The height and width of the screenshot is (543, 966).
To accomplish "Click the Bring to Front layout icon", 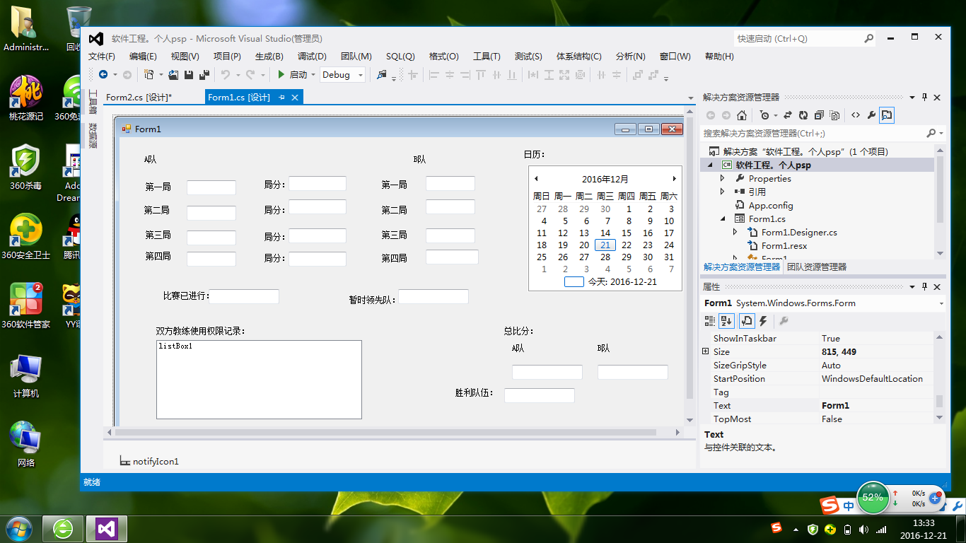I will pos(638,75).
